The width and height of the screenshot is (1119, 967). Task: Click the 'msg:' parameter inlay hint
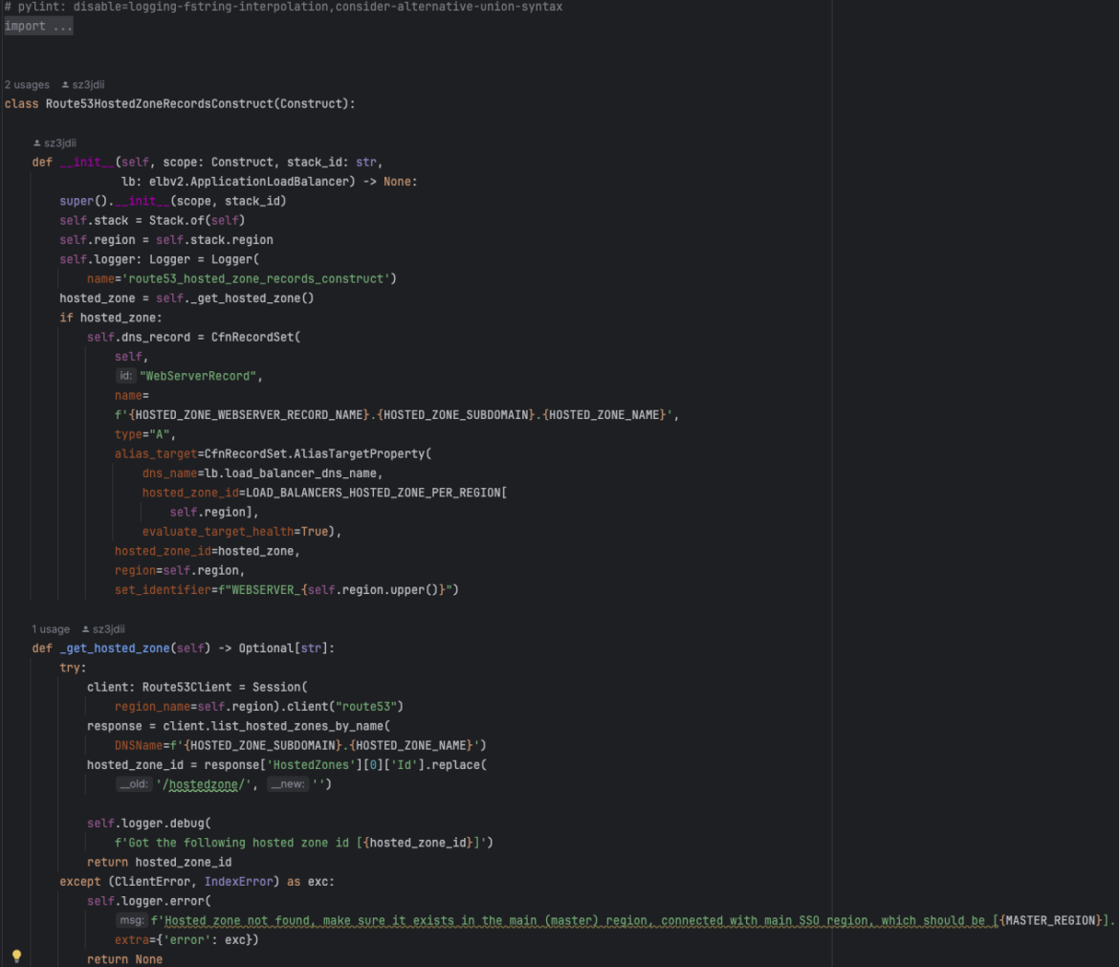pos(131,920)
